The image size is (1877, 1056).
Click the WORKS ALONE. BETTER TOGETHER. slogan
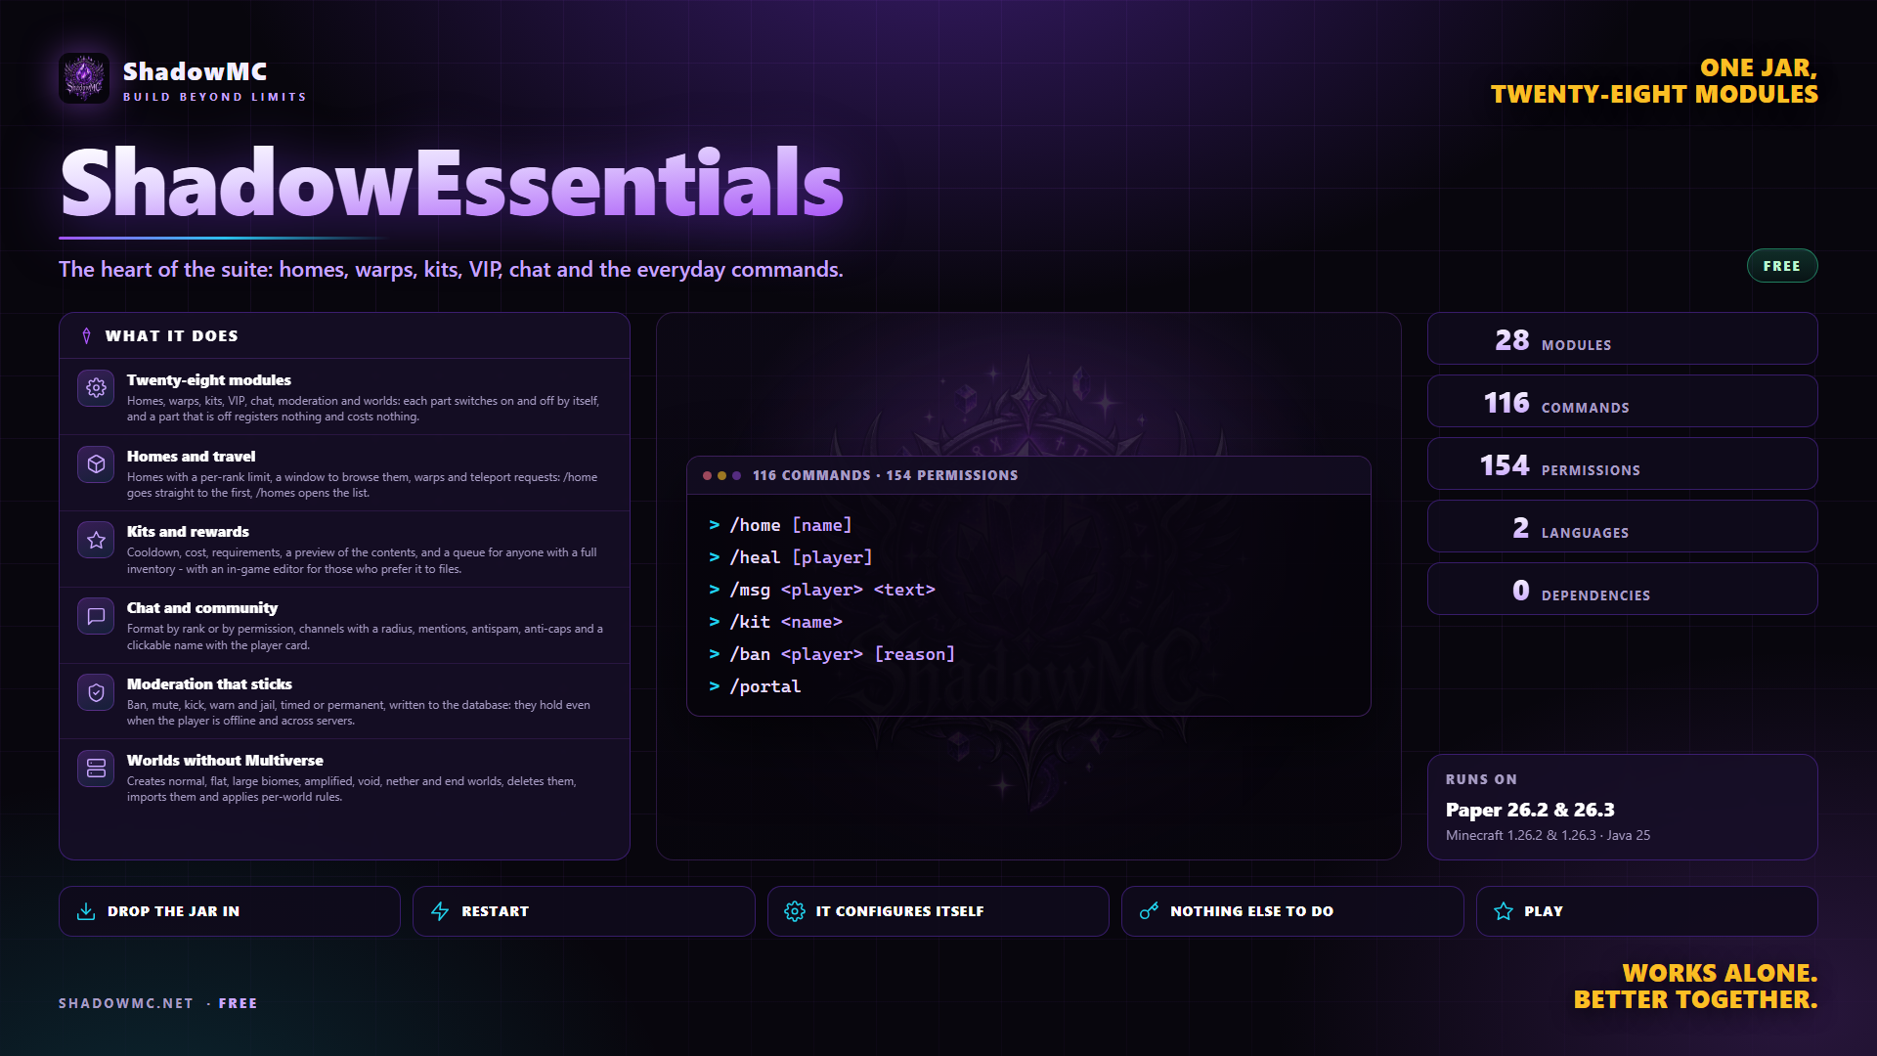[x=1695, y=987]
